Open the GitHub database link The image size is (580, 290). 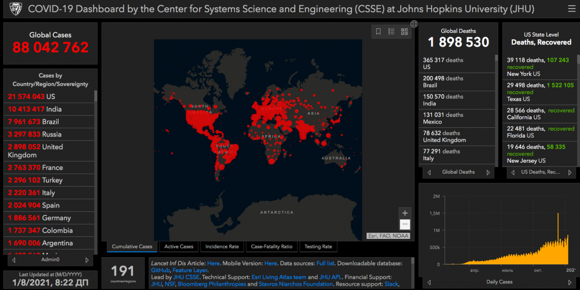160,270
